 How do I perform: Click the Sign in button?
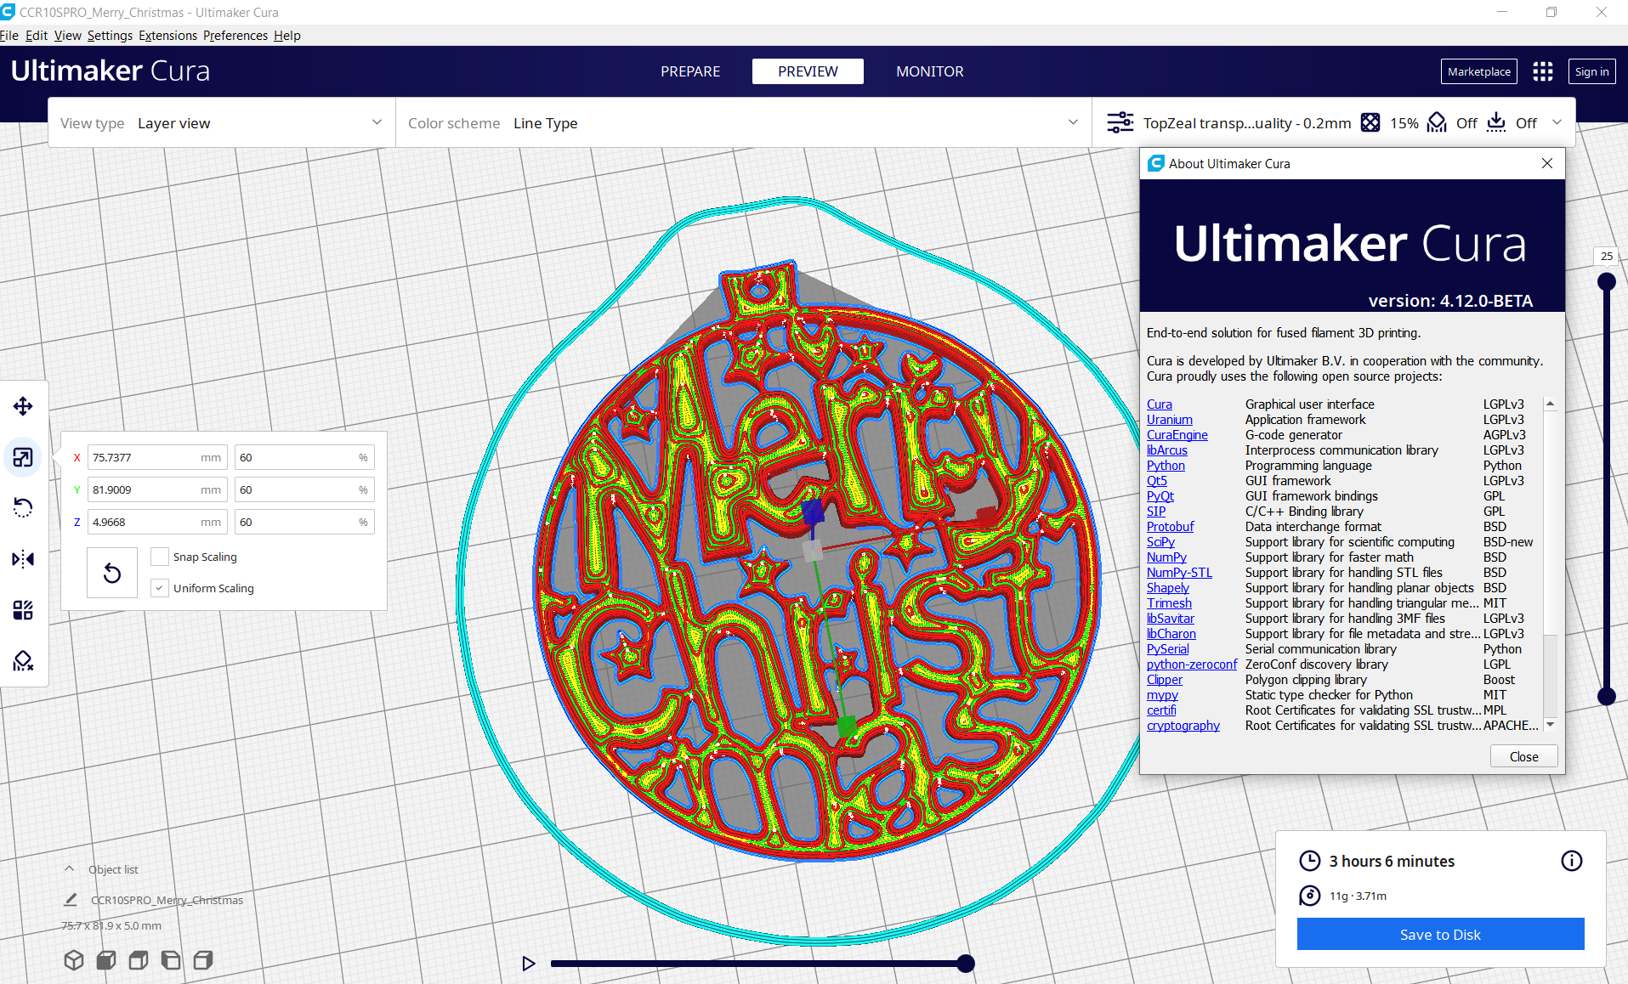[x=1591, y=71]
